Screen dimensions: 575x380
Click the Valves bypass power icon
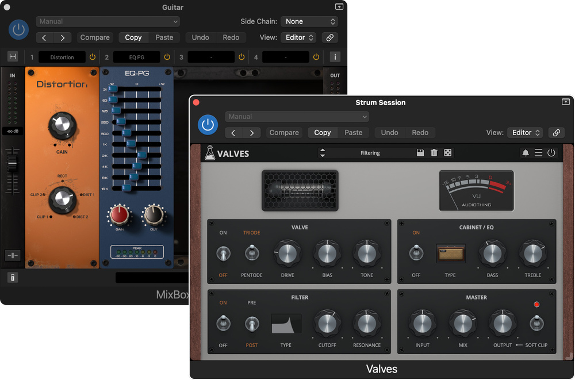(x=551, y=153)
